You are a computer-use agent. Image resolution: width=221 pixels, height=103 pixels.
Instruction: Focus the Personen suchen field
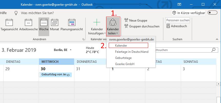178,20
